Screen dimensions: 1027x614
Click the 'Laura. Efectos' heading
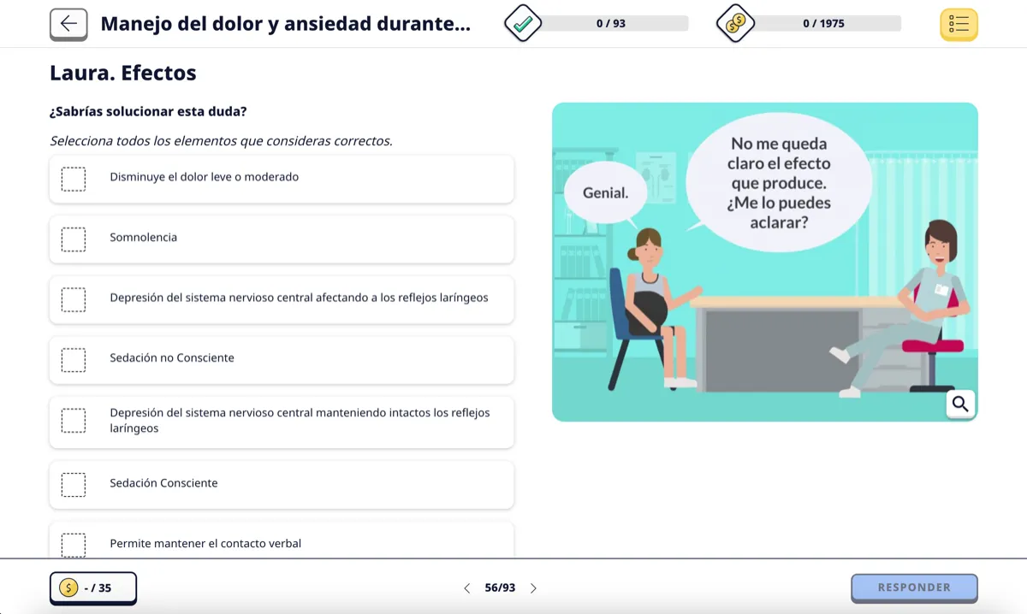coord(123,73)
